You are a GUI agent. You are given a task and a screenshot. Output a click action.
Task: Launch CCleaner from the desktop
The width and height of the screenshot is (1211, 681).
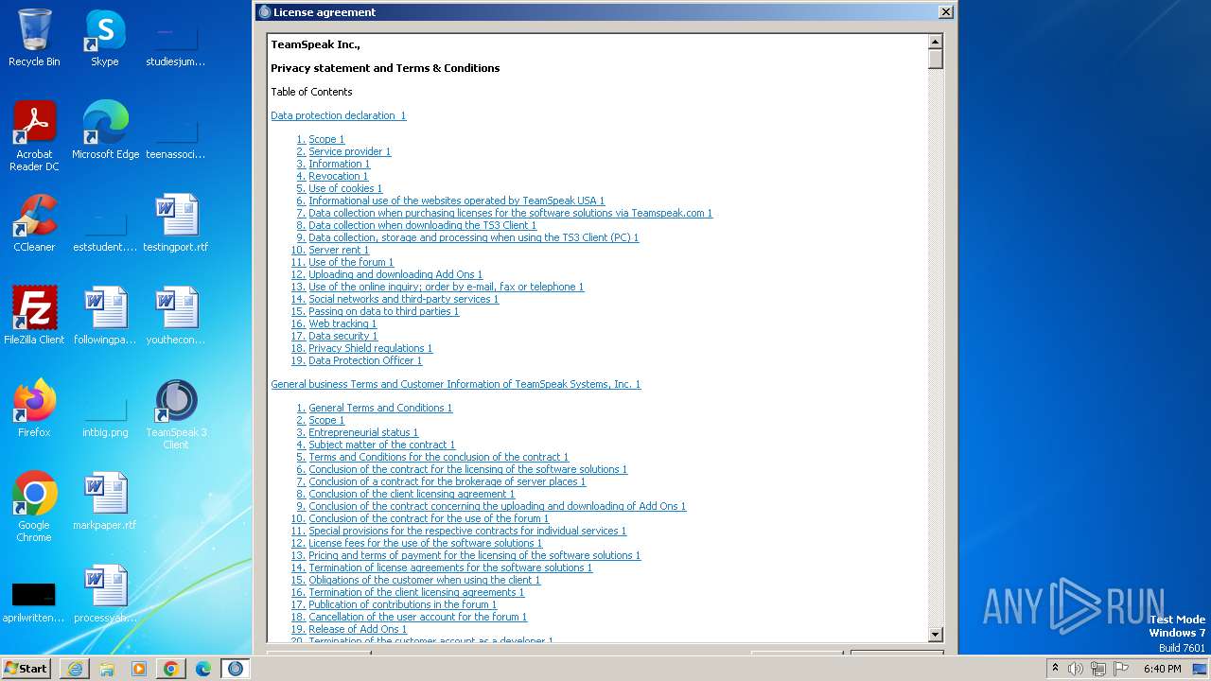click(34, 223)
